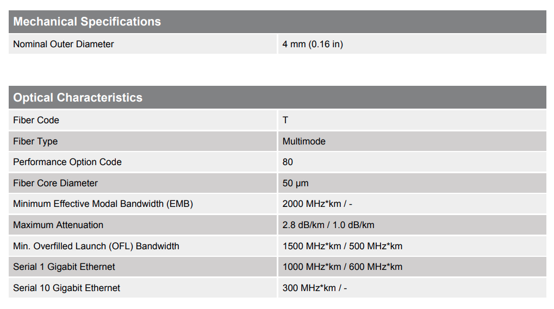Select Min. Overfilled Launch Bandwidth label
The height and width of the screenshot is (309, 554).
(96, 246)
